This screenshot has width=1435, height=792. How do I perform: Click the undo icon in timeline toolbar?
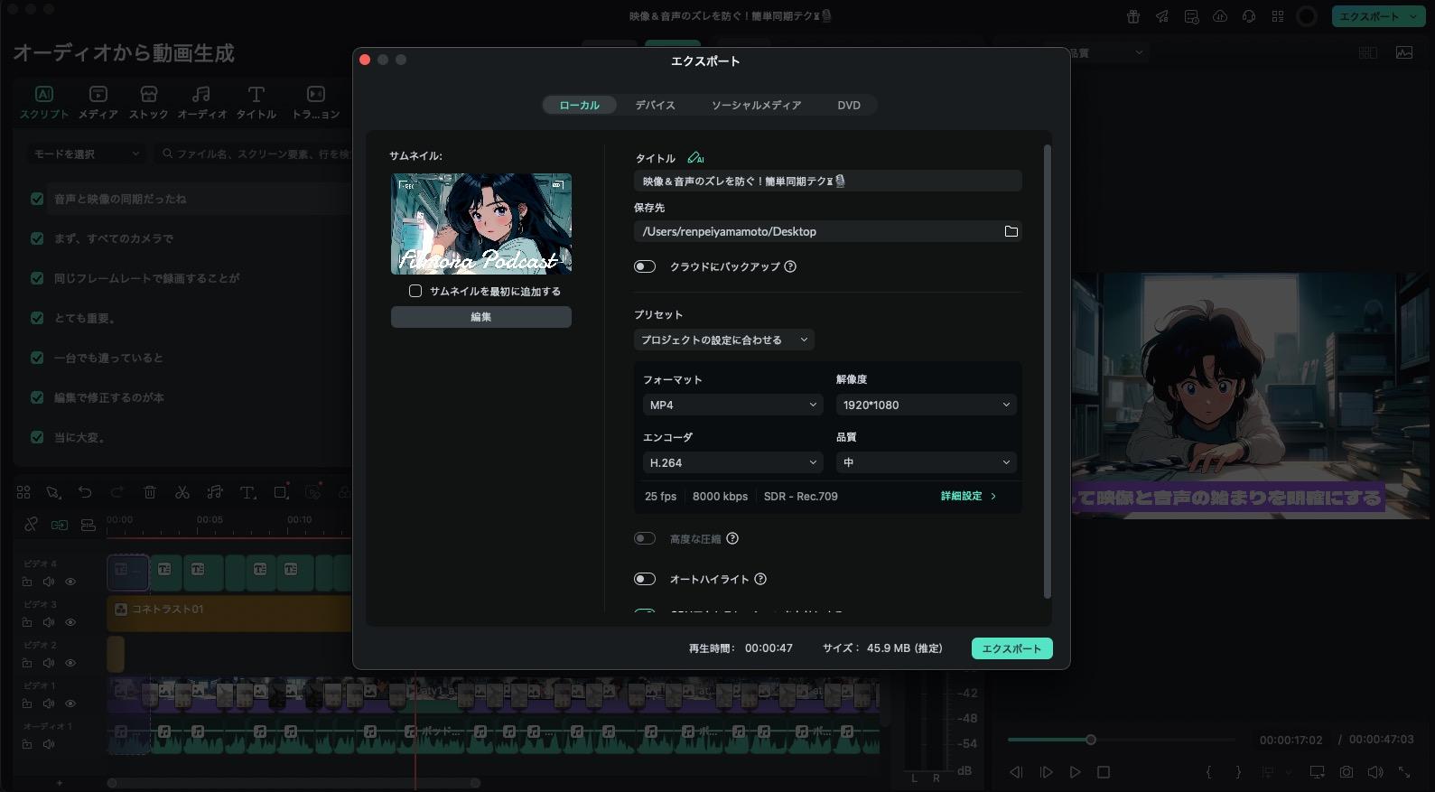click(85, 492)
